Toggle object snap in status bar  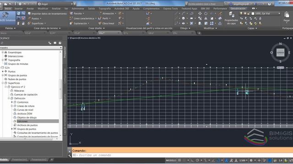(x=218, y=160)
